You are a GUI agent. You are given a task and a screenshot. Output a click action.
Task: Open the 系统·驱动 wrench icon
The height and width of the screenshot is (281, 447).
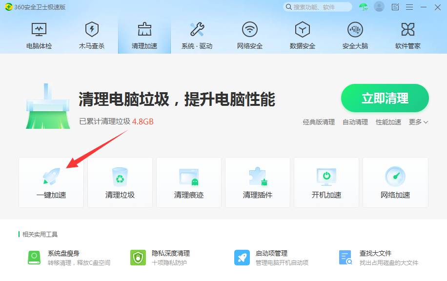tap(197, 29)
